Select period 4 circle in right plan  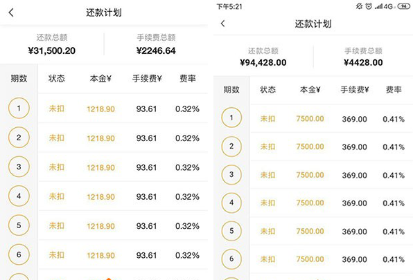click(231, 203)
